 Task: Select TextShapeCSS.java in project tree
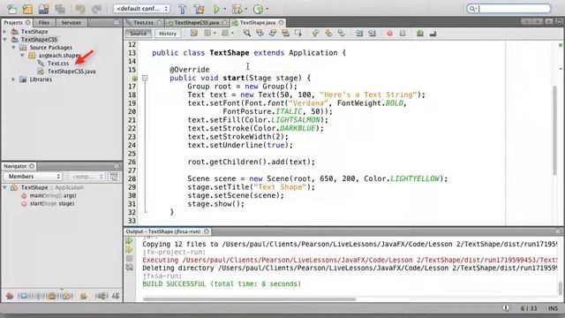point(72,72)
